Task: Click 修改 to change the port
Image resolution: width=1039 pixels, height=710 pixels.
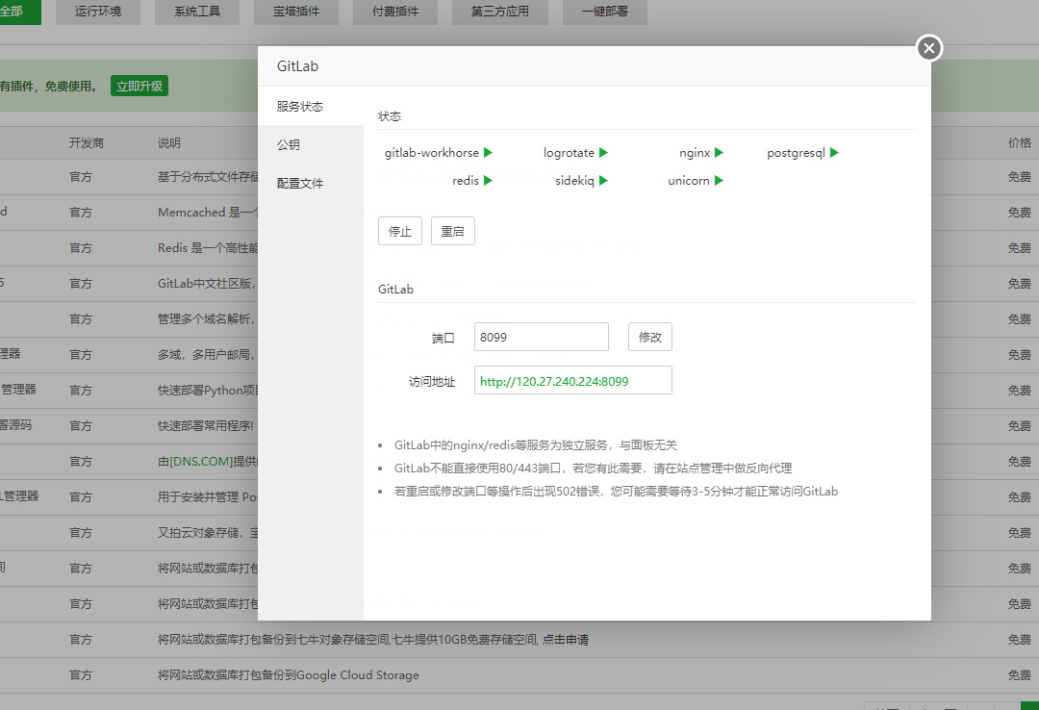Action: point(650,337)
